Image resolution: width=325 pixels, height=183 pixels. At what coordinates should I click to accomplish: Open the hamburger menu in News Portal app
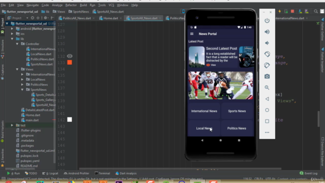192,34
